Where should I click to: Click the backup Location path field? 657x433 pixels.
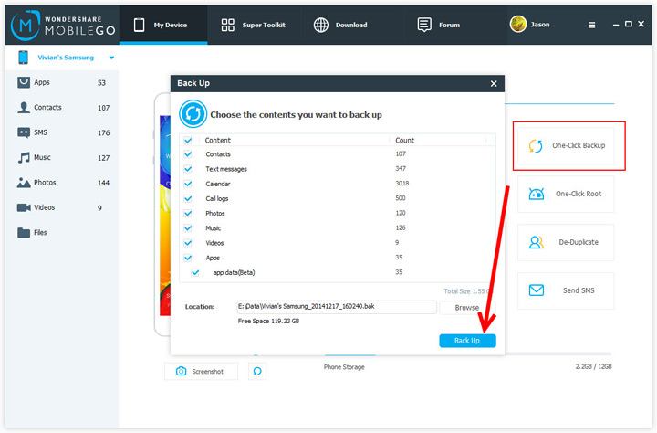click(335, 307)
